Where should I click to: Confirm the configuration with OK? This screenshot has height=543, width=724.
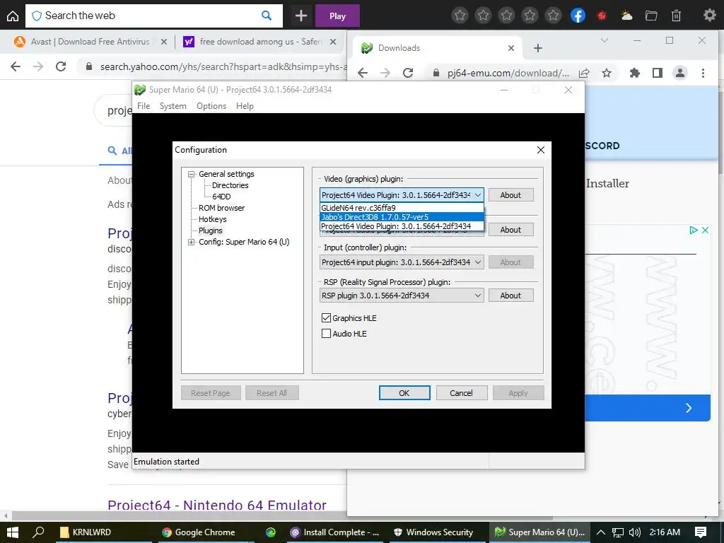point(404,393)
